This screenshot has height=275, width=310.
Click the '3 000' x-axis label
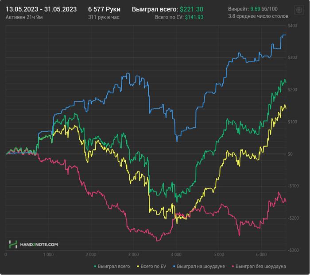click(133, 255)
